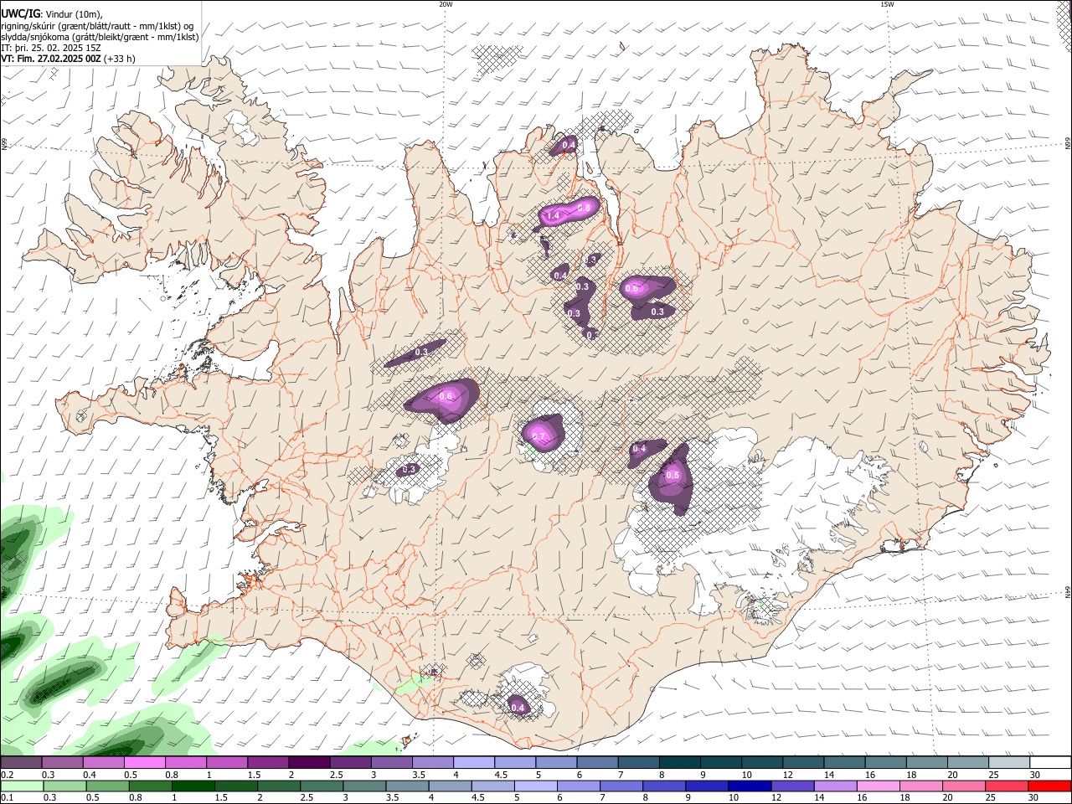Select deep blue swatch between 10 and 12

[x=750, y=786]
